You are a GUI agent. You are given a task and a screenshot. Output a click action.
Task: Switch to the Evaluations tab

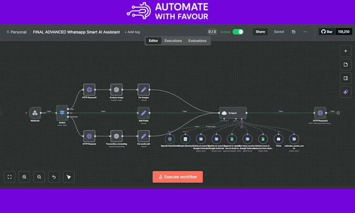197,41
